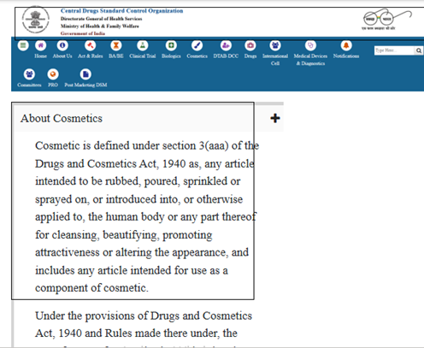Open the Biologics icon
The height and width of the screenshot is (348, 424).
[x=171, y=45]
